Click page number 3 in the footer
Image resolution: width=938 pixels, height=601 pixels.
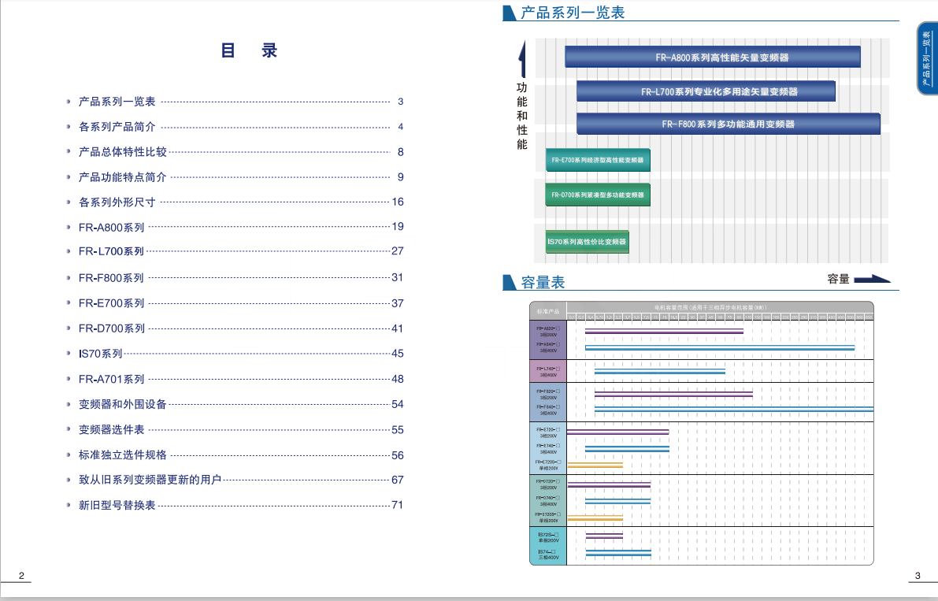918,576
